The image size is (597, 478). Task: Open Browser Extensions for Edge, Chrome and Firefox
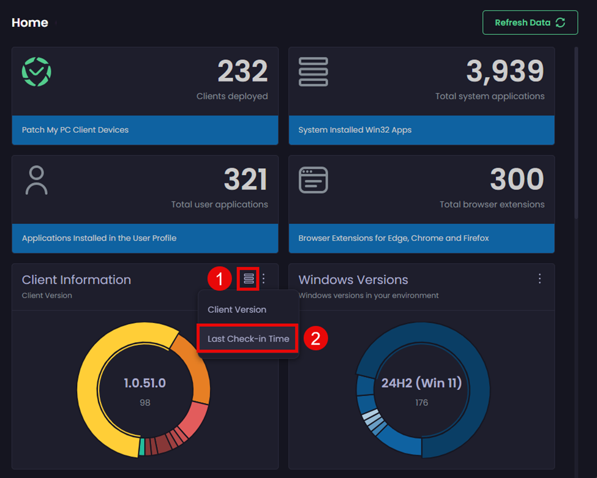point(393,238)
